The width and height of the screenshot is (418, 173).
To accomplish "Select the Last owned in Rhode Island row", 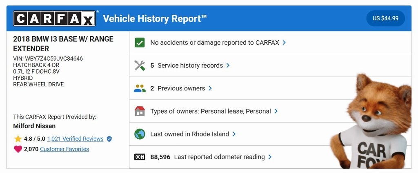I will (x=189, y=134).
